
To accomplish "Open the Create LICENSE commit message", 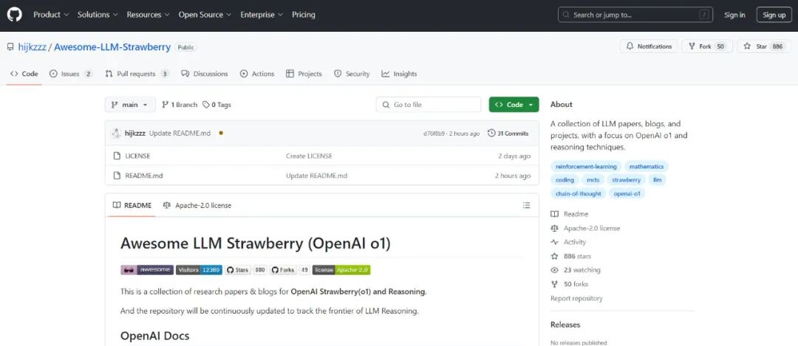I will tap(309, 156).
